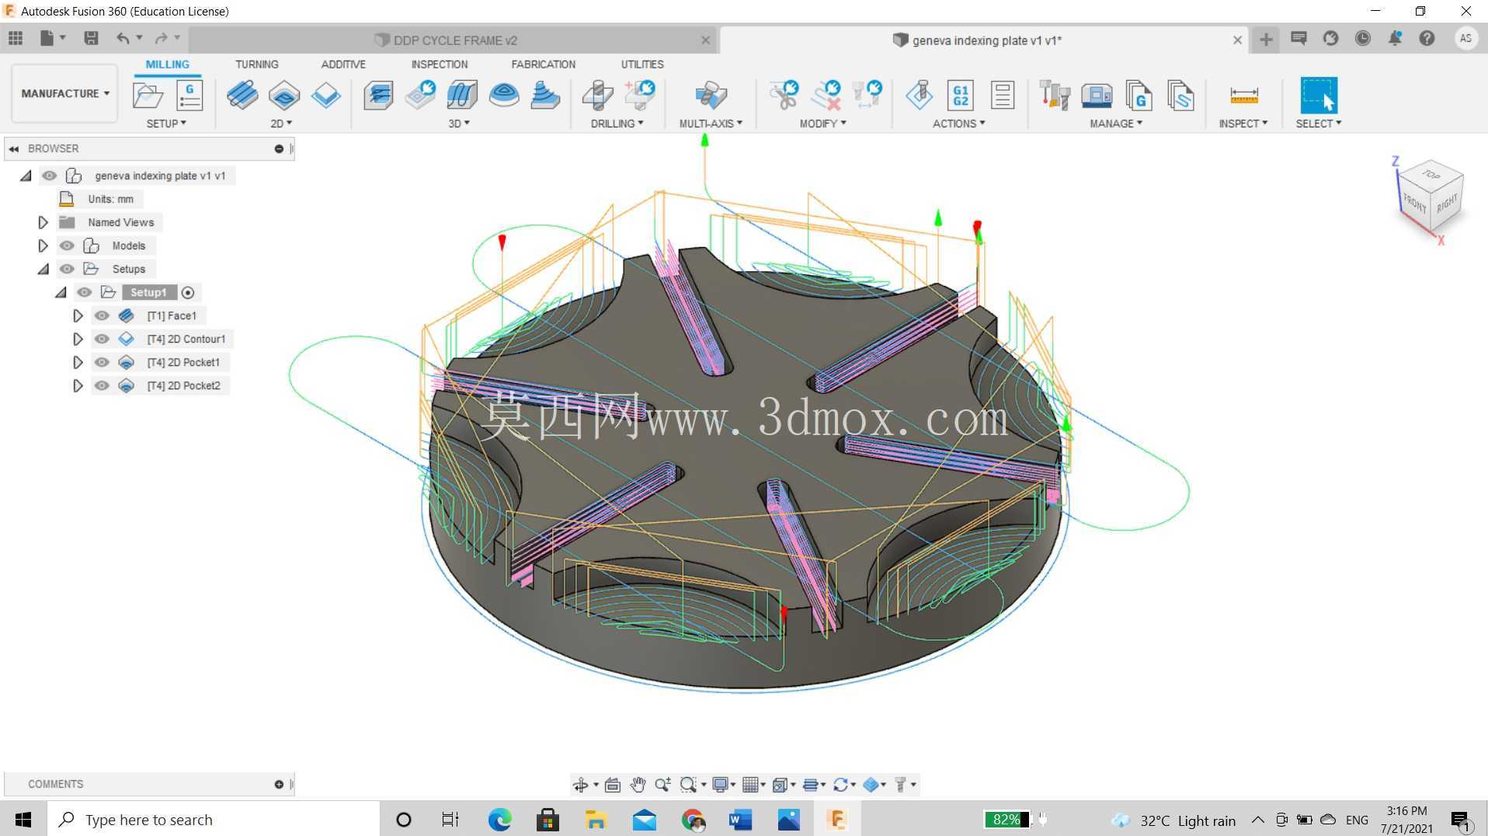Click the Trim toolpath scissors icon

tap(784, 96)
